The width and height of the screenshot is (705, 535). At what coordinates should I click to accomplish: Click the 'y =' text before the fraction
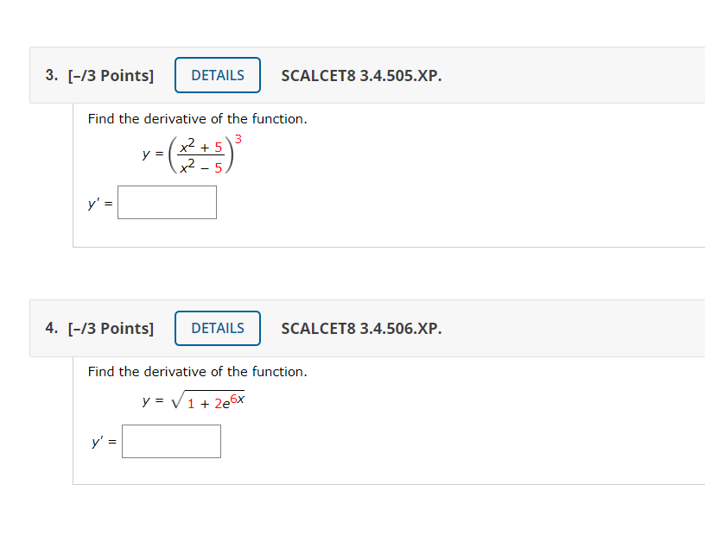(153, 154)
